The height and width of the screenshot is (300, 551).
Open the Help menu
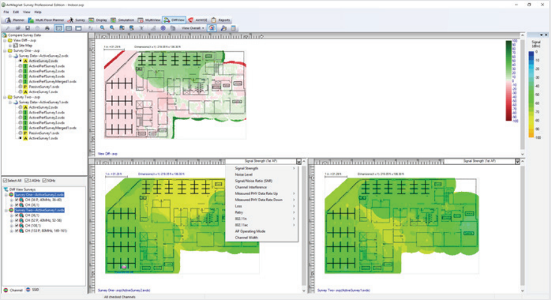[x=37, y=12]
